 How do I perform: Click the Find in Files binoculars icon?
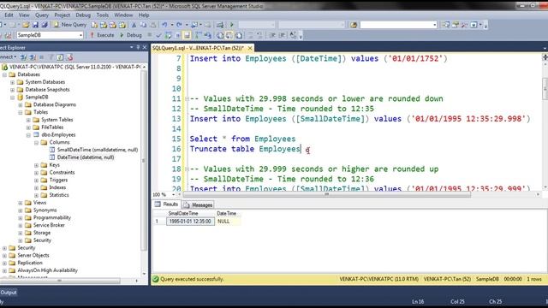[x=354, y=25]
